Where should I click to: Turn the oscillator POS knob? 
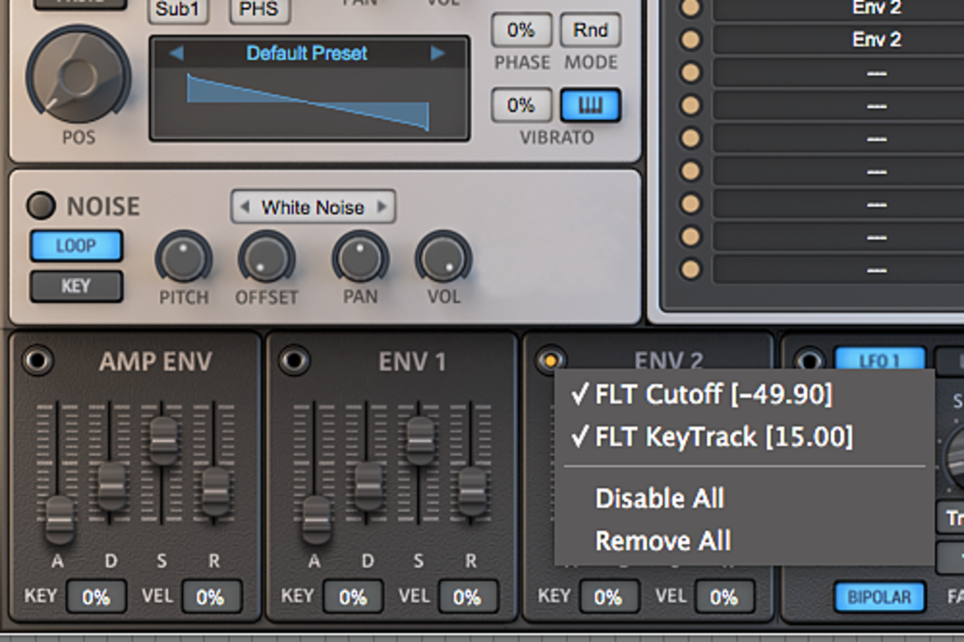(78, 76)
